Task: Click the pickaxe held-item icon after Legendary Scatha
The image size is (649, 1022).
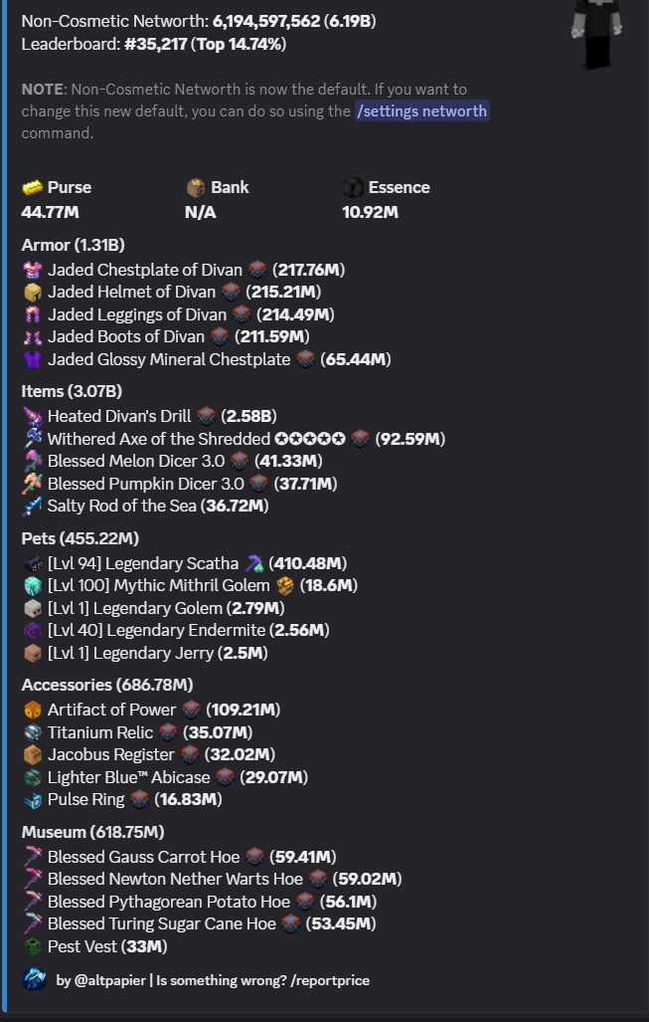Action: point(255,563)
